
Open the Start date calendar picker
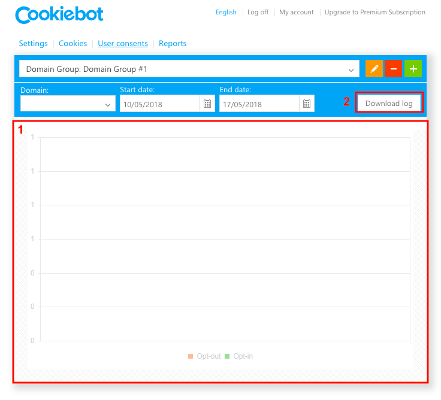tap(207, 104)
